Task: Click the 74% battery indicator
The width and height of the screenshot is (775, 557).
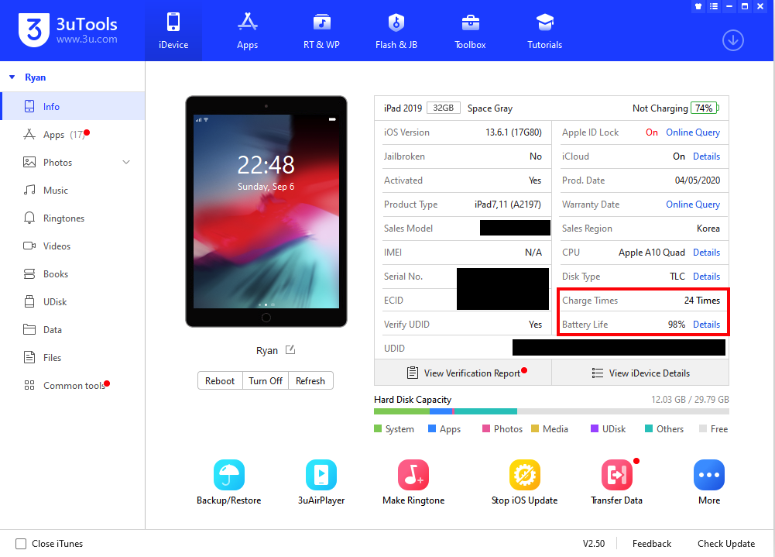Action: tap(705, 108)
